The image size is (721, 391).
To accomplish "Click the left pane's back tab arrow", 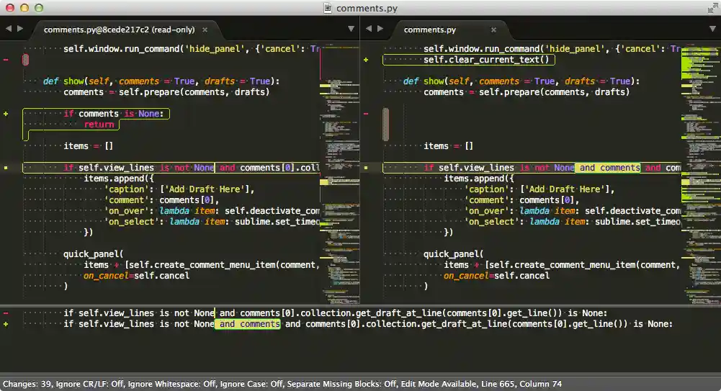I will coord(9,29).
